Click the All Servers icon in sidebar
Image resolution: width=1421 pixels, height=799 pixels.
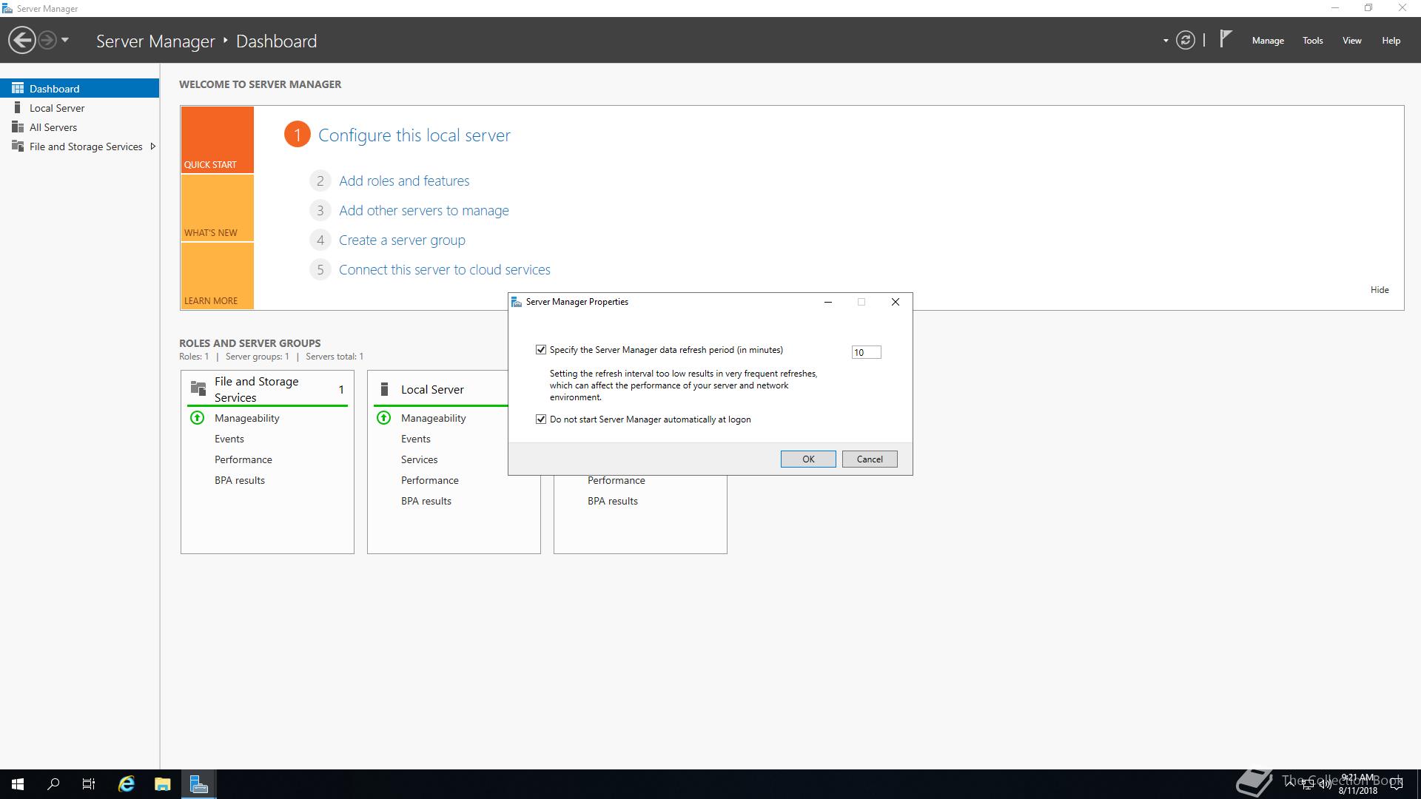tap(18, 127)
